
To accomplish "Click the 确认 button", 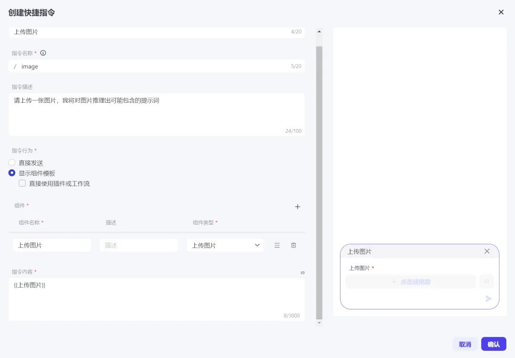I will pyautogui.click(x=494, y=344).
